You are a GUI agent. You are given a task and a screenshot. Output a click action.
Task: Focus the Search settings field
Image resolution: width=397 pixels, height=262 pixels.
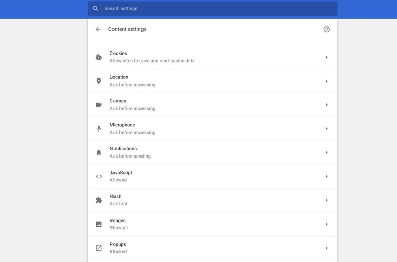(214, 9)
